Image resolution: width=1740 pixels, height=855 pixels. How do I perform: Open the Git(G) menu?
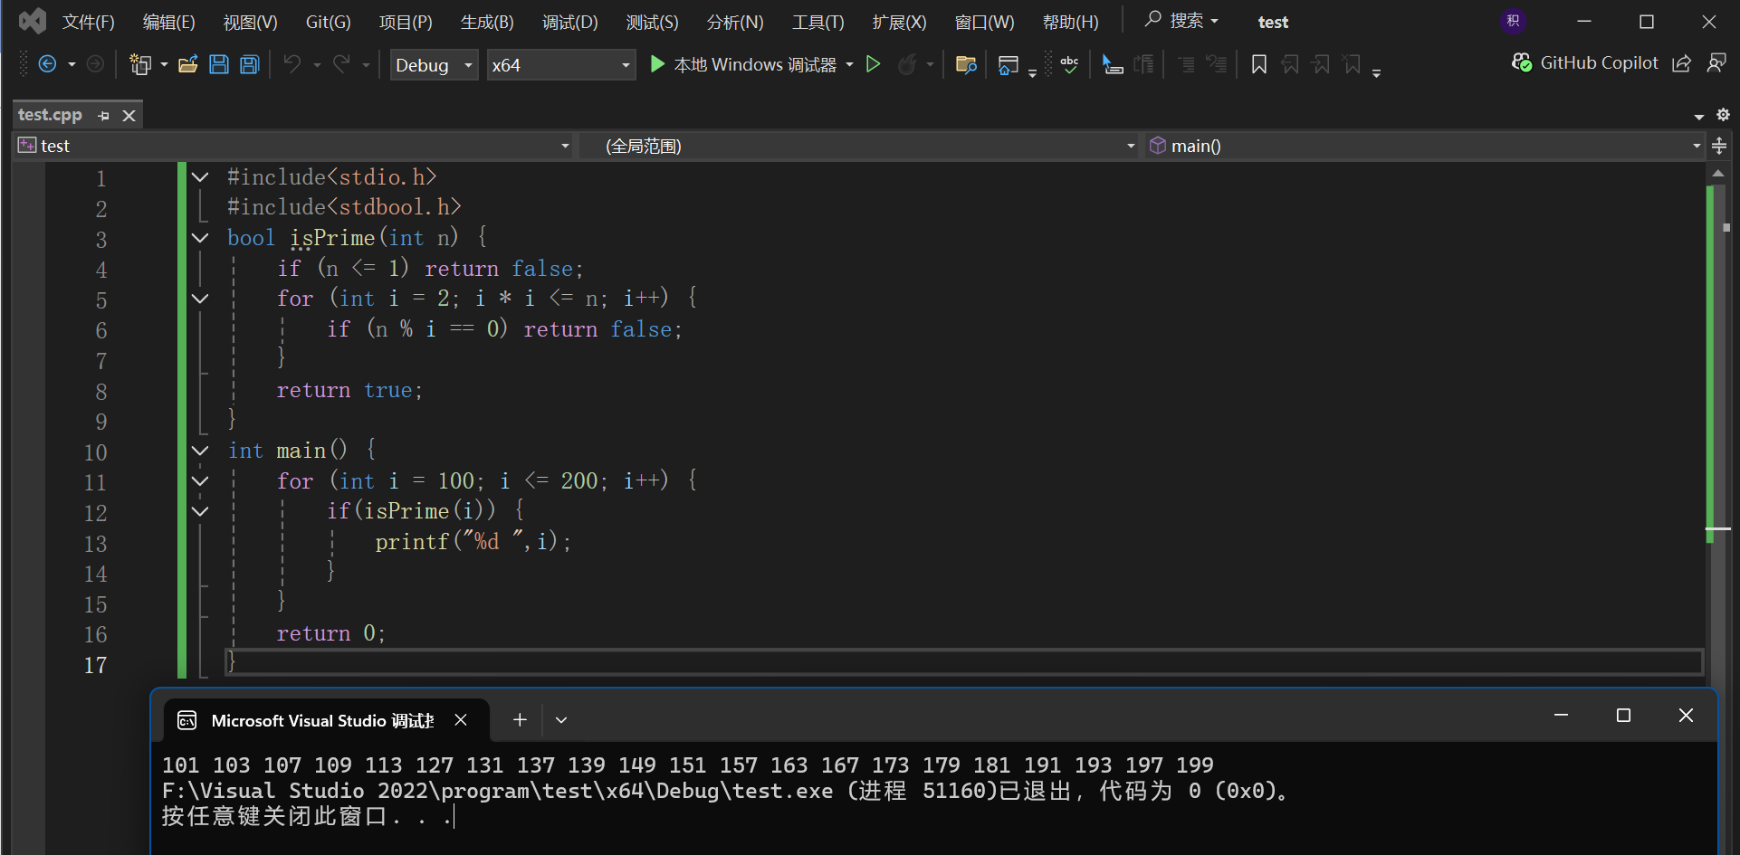(329, 22)
